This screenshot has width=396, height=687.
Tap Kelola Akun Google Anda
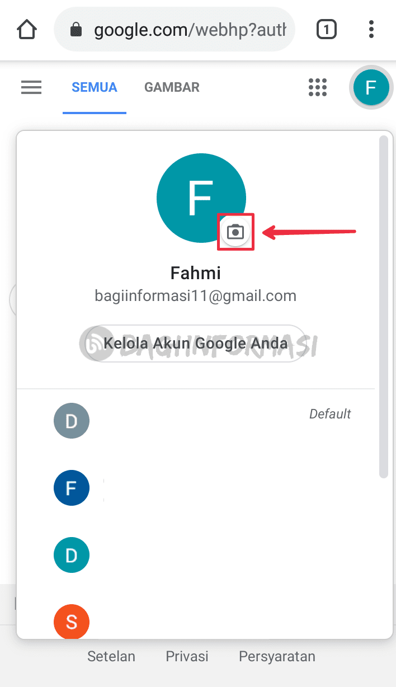195,343
